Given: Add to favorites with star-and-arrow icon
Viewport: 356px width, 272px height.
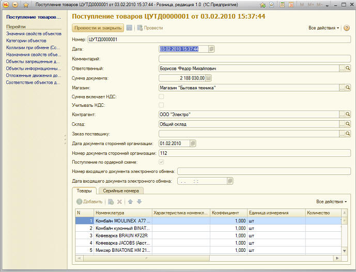Looking at the screenshot, I should pos(262,5).
